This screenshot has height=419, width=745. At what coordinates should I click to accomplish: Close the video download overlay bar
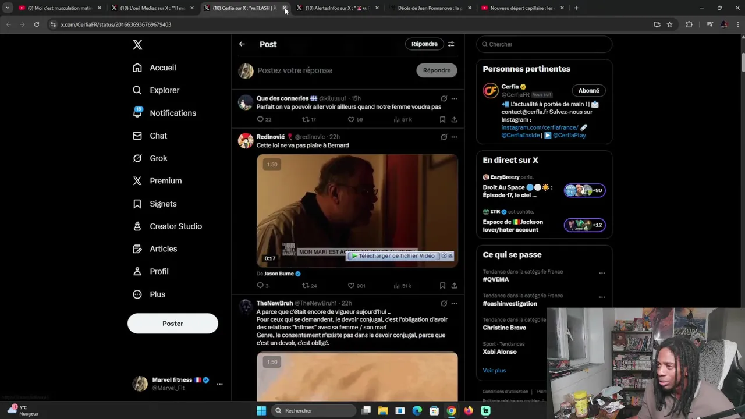450,256
